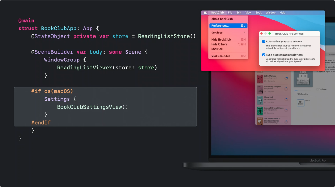Image resolution: width=335 pixels, height=187 pixels.
Task: Select the Wuthering Heights book row
Action: click(x=273, y=89)
